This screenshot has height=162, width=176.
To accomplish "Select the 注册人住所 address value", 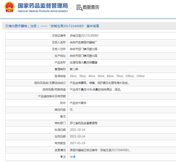I will tap(84, 49).
